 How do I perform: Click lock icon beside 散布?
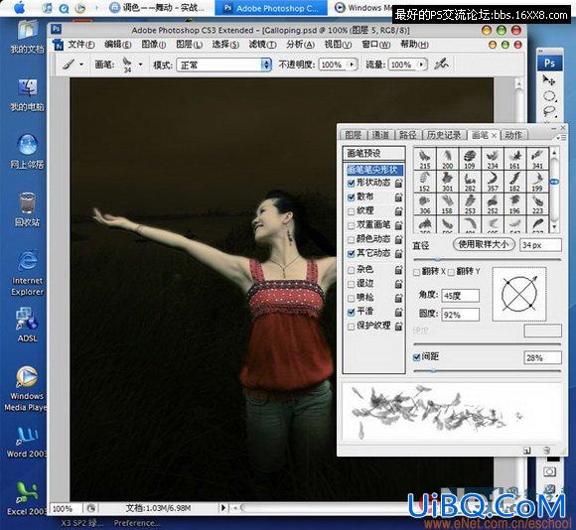pos(398,198)
